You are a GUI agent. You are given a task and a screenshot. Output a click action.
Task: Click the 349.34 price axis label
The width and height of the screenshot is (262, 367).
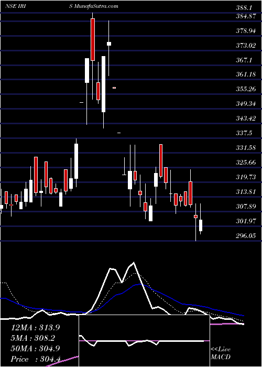coord(246,104)
